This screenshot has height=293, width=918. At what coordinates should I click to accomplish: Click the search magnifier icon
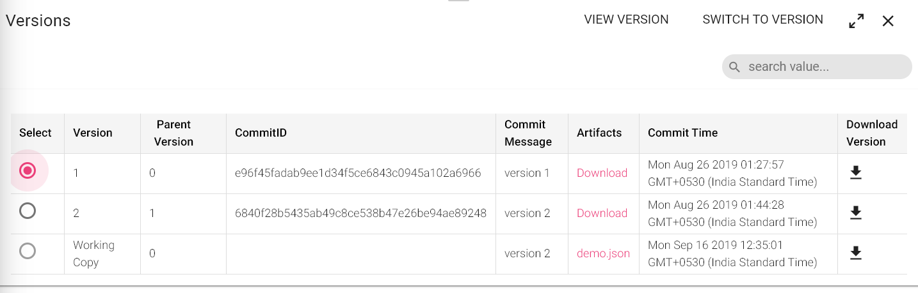[x=735, y=67]
